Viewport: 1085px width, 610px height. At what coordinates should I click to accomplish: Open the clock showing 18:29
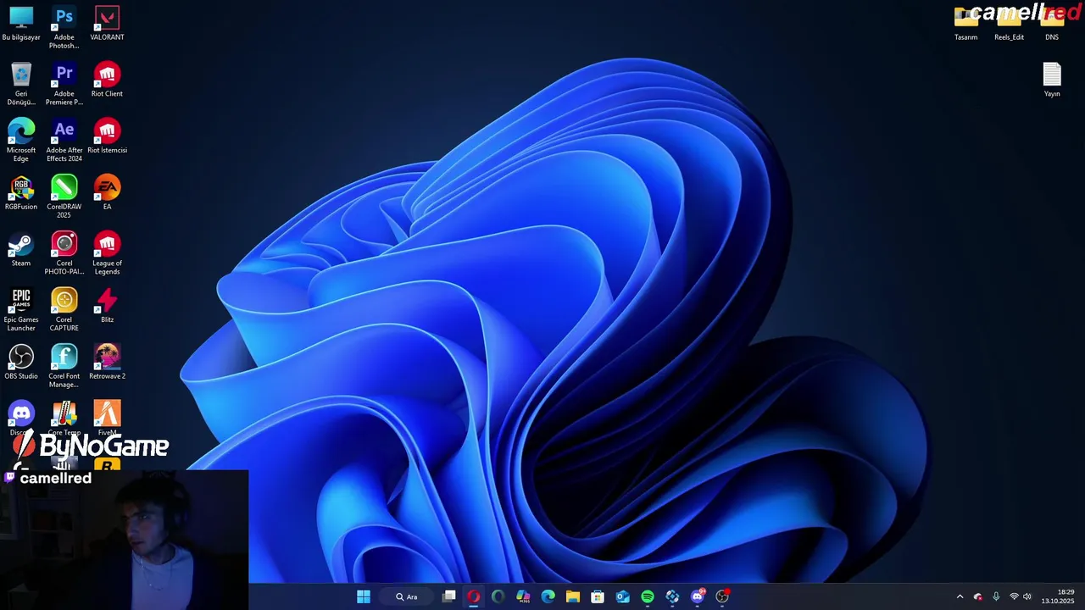coord(1059,596)
